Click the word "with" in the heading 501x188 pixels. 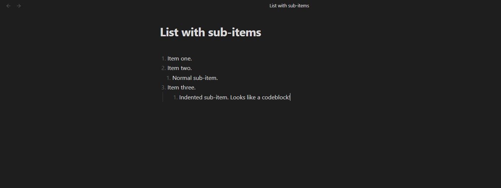(x=193, y=33)
